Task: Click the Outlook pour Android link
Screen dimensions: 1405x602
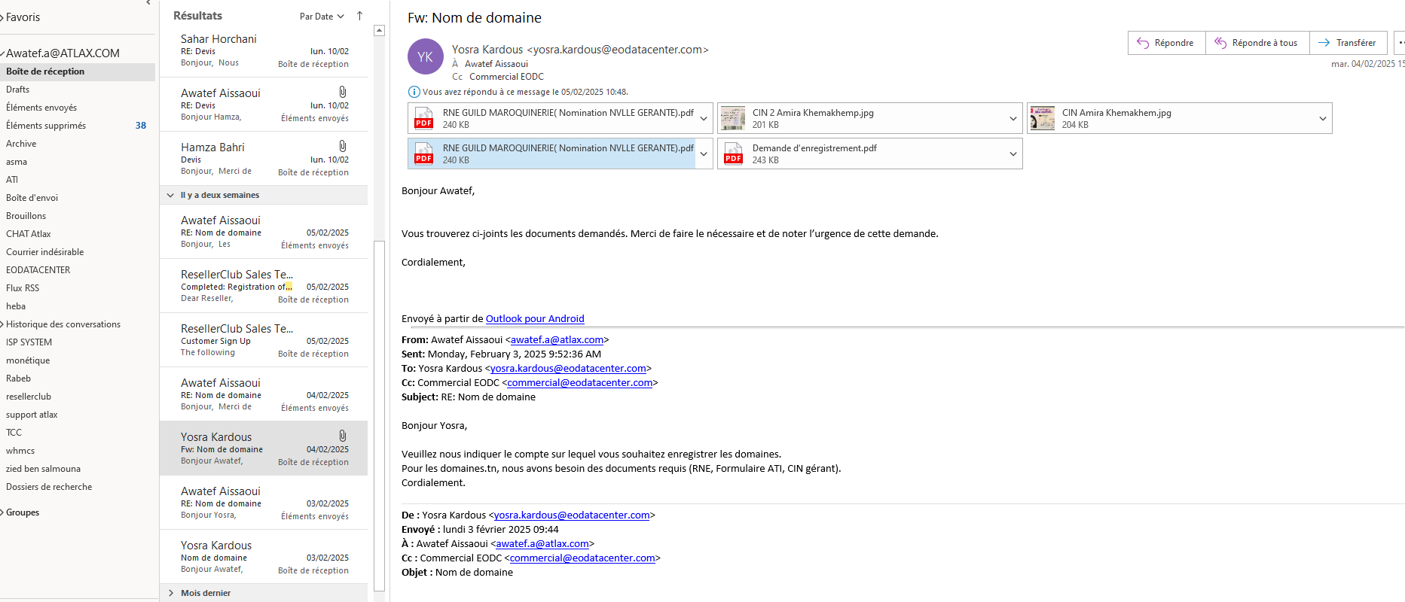Action: coord(535,318)
